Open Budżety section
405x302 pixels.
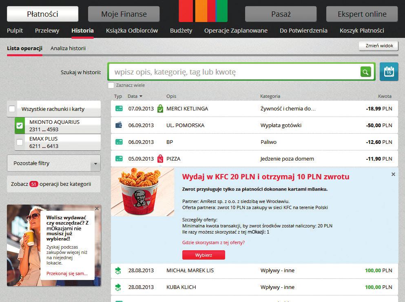pos(181,31)
